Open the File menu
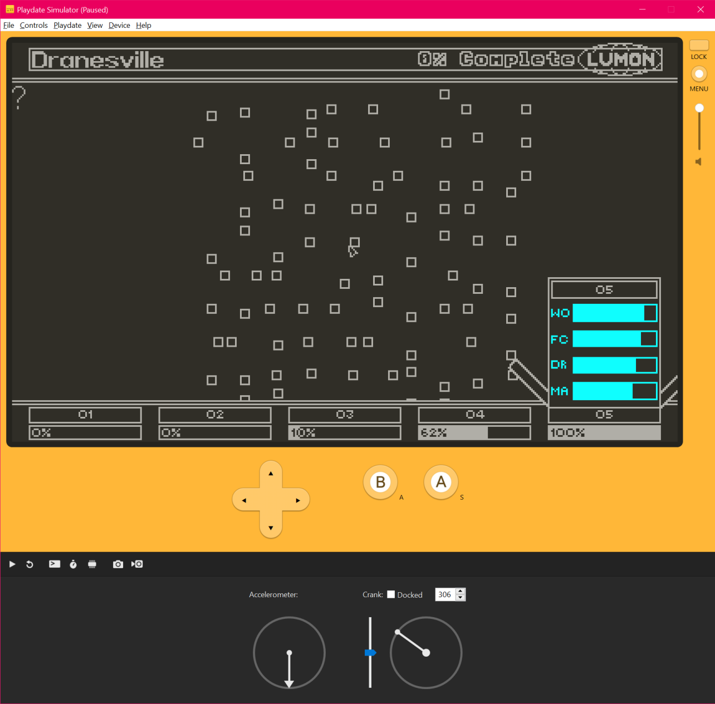 tap(8, 25)
